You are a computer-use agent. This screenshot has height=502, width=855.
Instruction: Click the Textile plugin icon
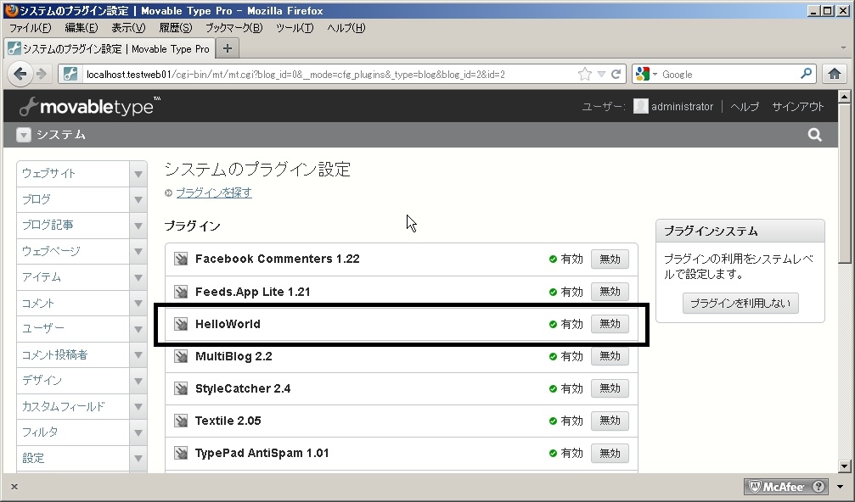181,421
